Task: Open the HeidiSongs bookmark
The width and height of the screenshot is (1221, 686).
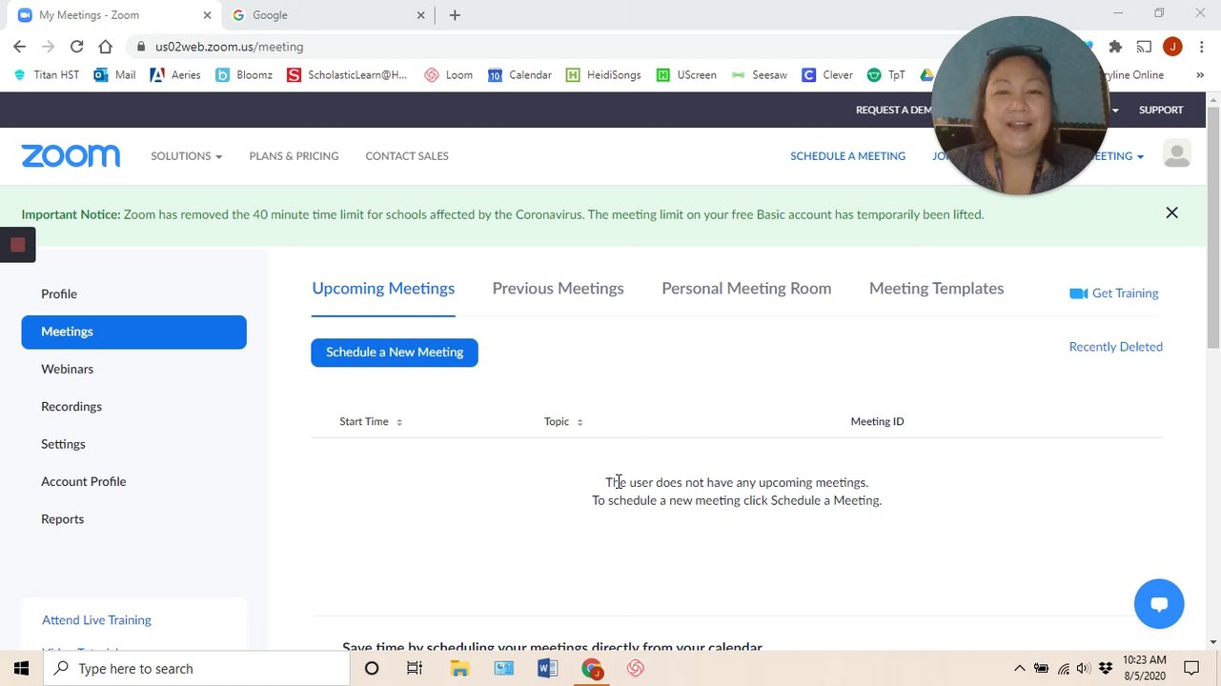Action: pos(603,74)
